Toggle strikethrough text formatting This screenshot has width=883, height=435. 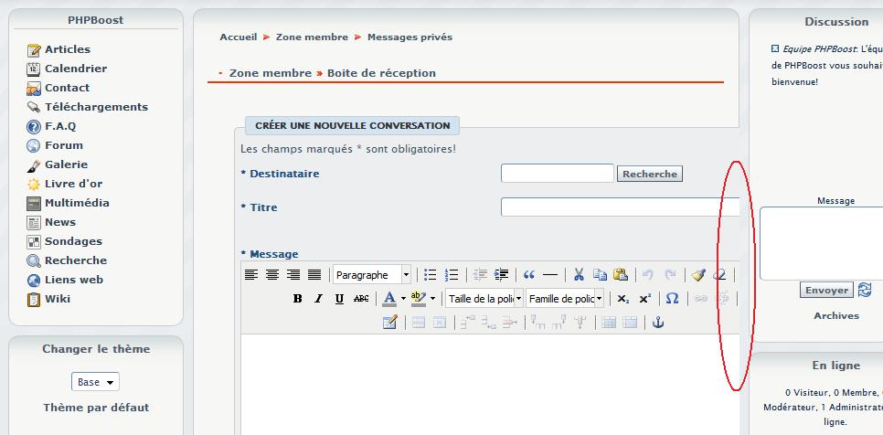[x=361, y=299]
